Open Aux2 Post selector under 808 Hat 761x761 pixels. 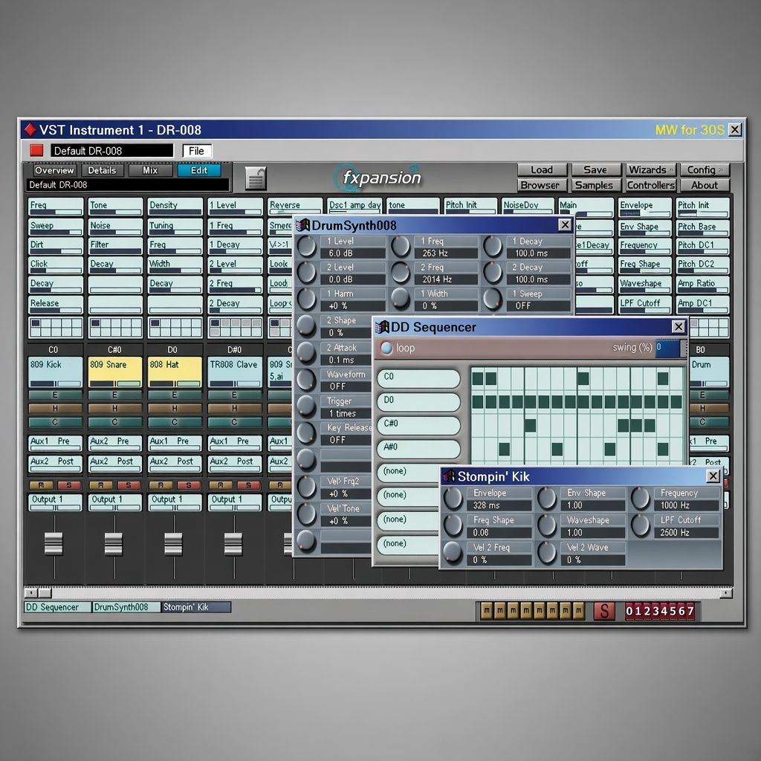point(175,464)
